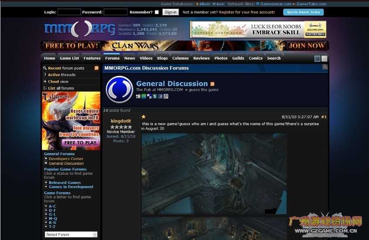Open Active threads view
This screenshot has width=369, height=240.
[62, 75]
